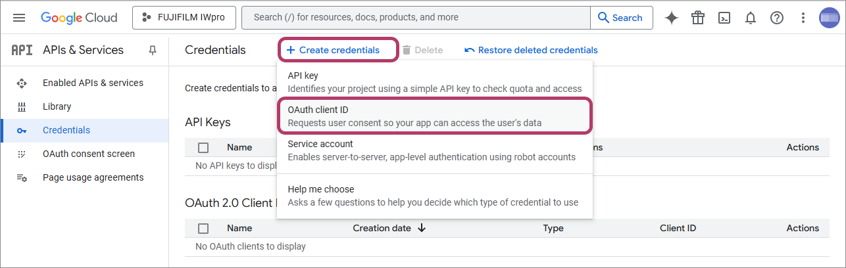846x268 pixels.
Task: Sort by Creation date arrow
Action: pos(422,229)
